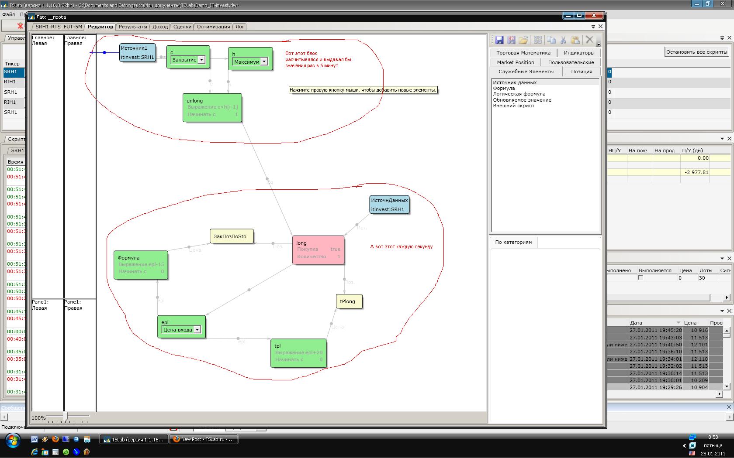Click the scissors Cut icon

coord(563,40)
